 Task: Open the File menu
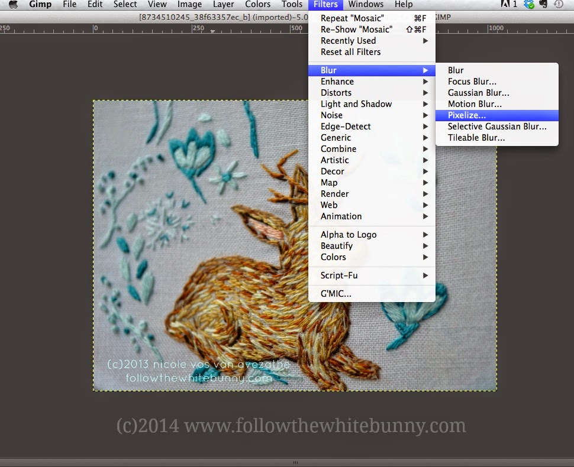[x=70, y=4]
